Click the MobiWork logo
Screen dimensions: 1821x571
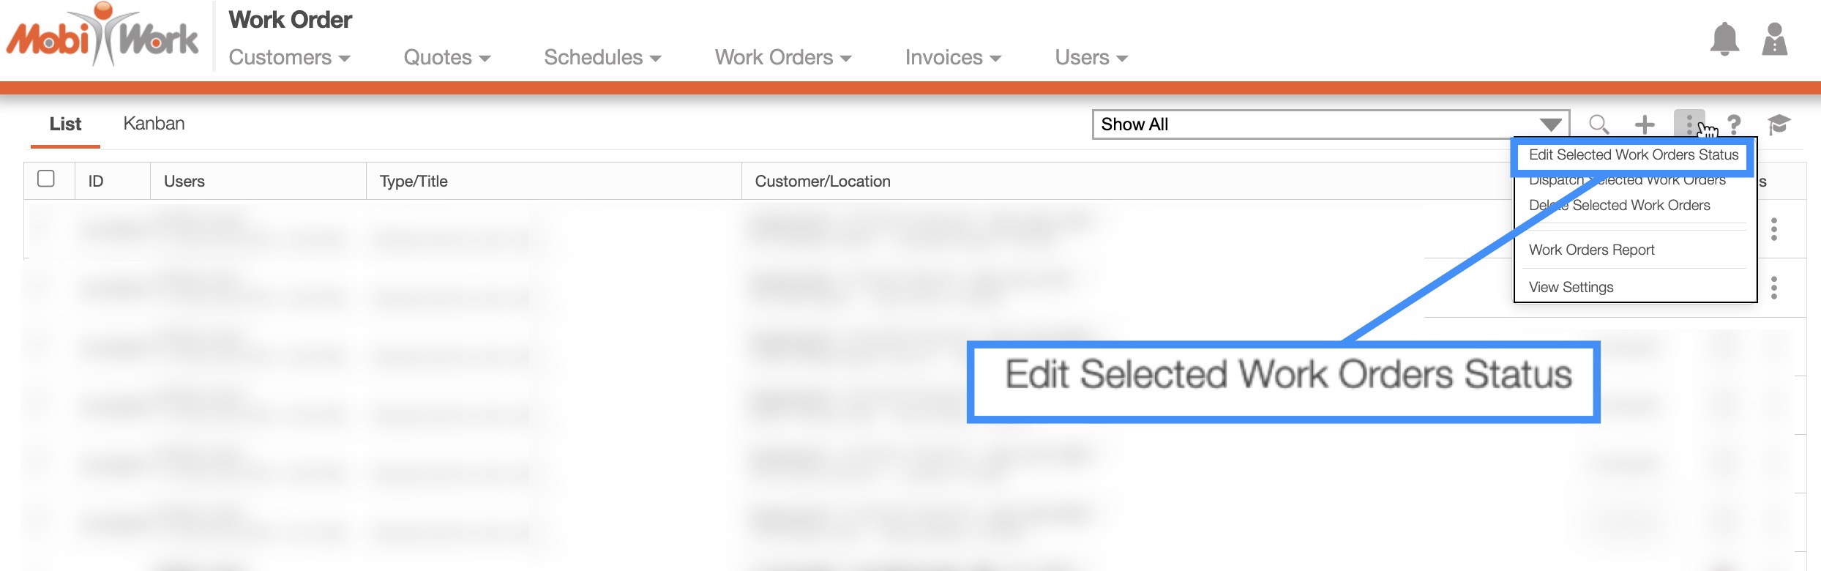tap(102, 37)
